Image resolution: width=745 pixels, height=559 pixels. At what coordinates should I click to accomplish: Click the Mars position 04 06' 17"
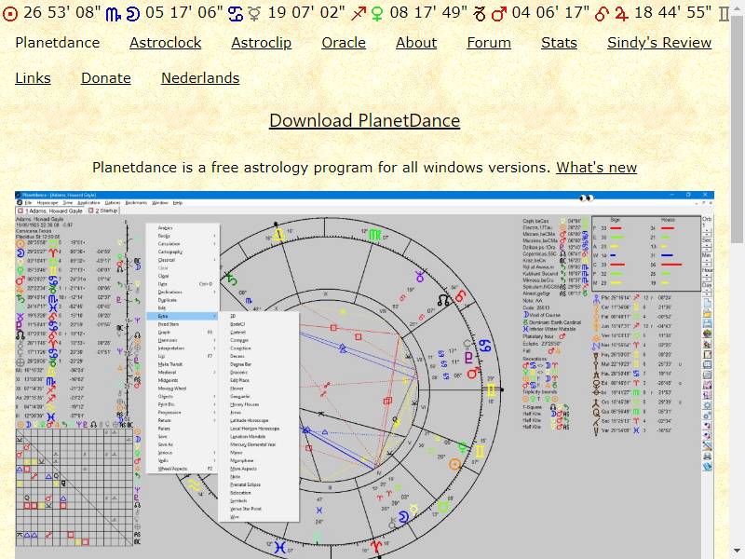pyautogui.click(x=550, y=12)
